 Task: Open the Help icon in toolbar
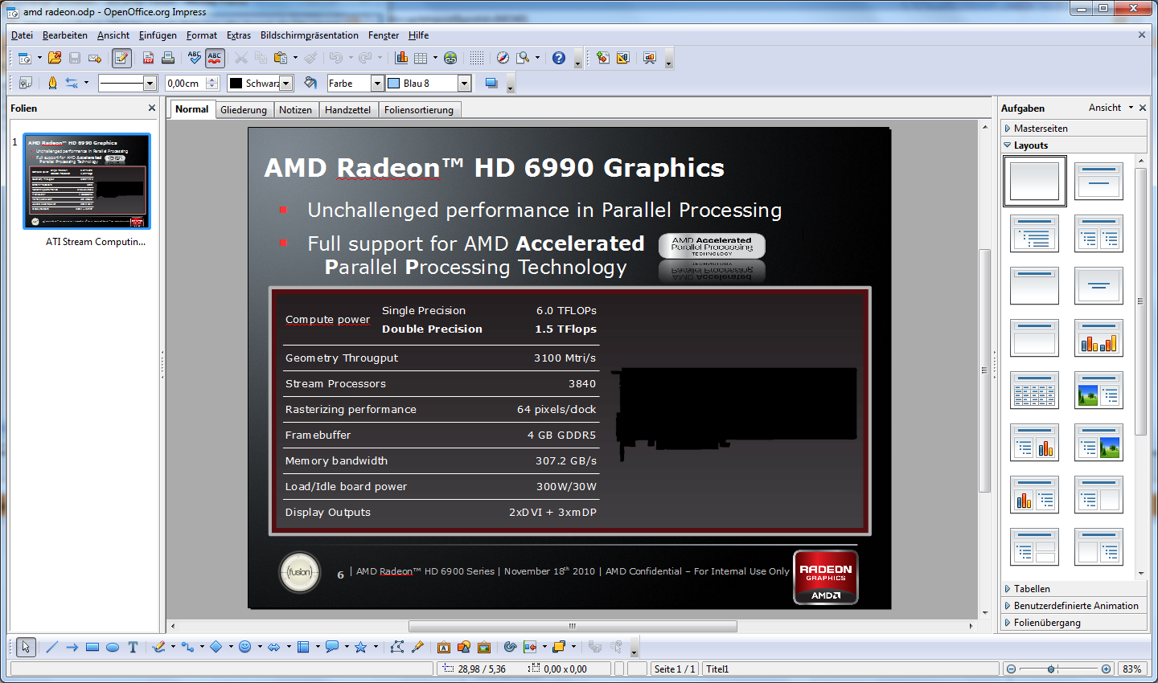[559, 58]
